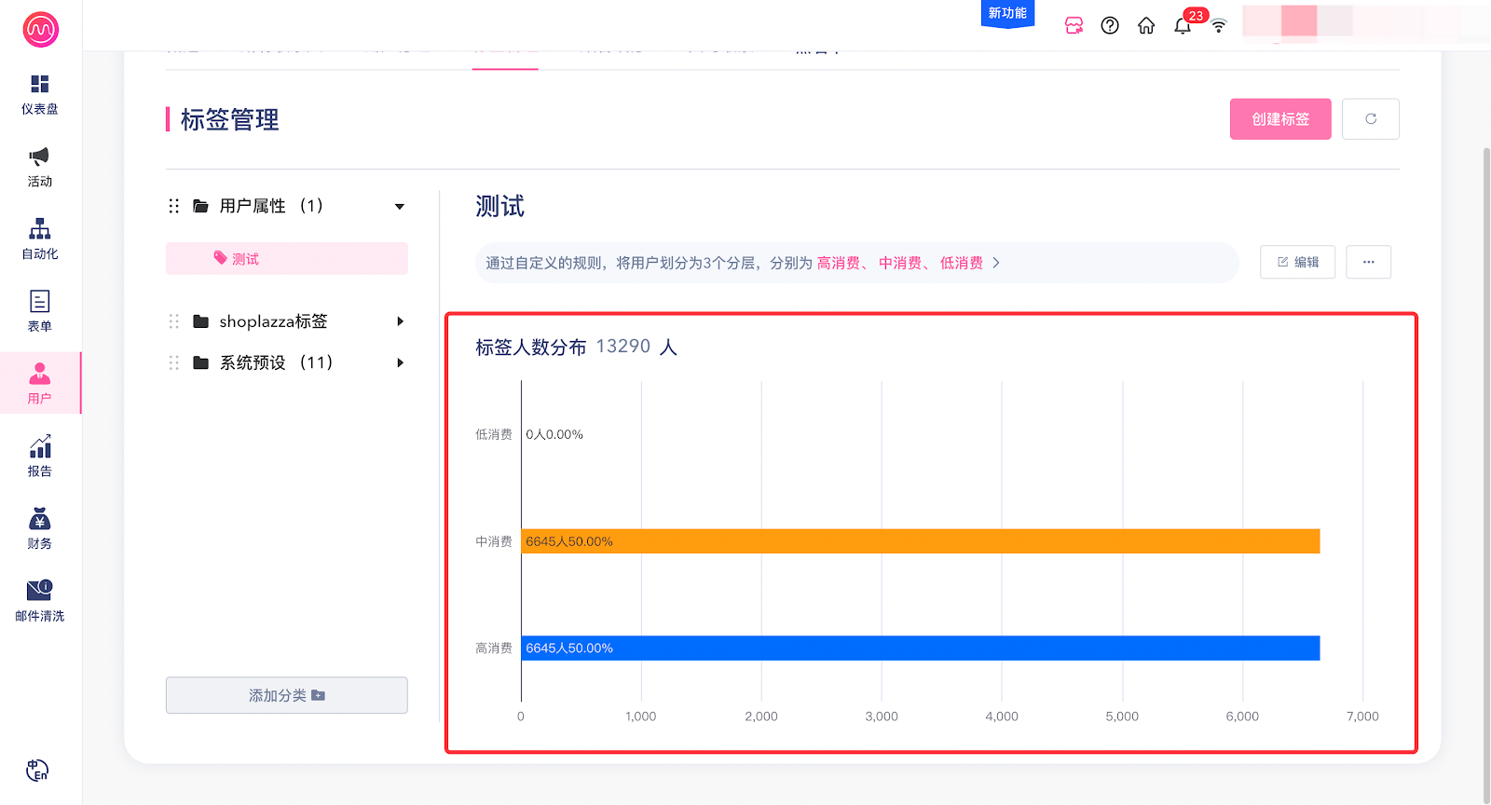The height and width of the screenshot is (805, 1491).
Task: Collapse the 用户属性 category arrow
Action: [x=400, y=206]
